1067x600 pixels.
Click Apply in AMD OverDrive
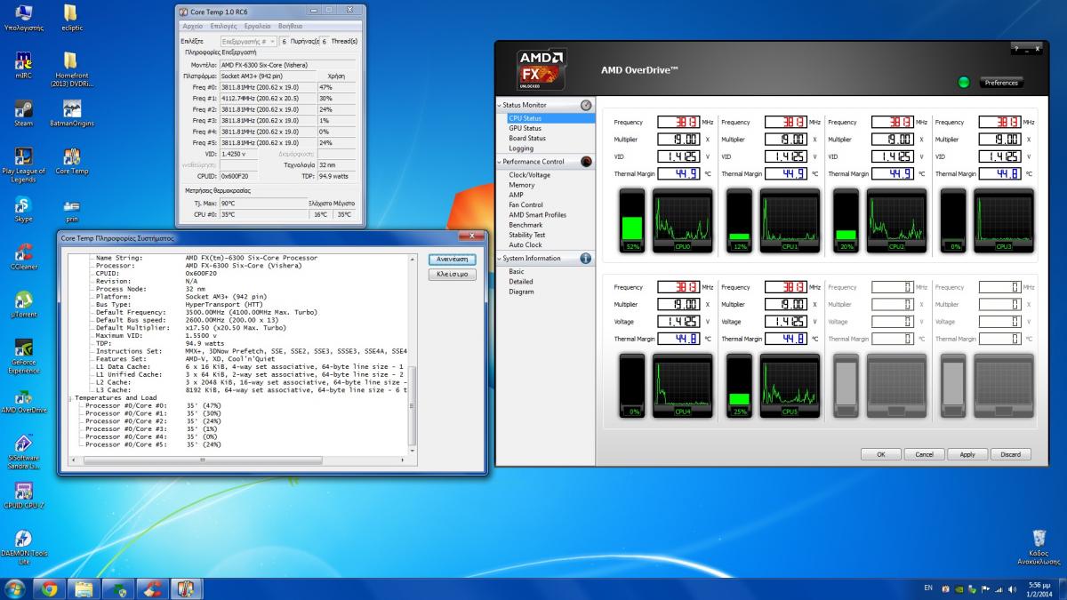[967, 454]
